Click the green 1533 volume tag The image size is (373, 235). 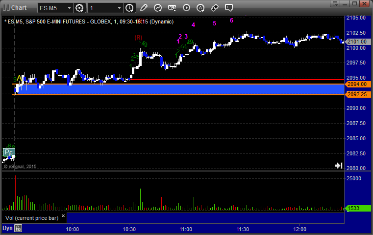[x=357, y=208]
